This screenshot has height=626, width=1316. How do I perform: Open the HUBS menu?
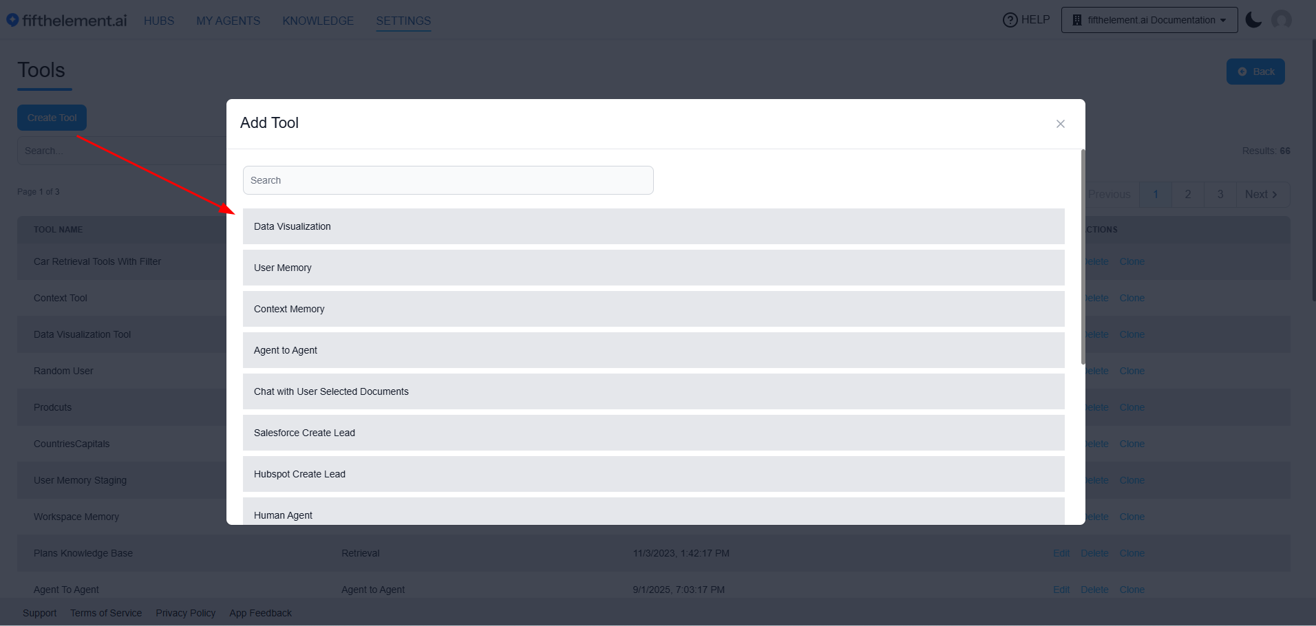[x=159, y=21]
